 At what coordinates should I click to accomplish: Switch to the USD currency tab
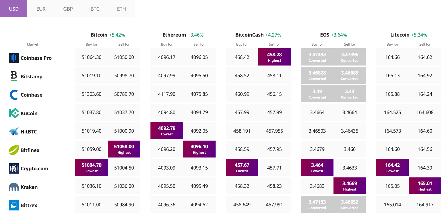pos(14,9)
